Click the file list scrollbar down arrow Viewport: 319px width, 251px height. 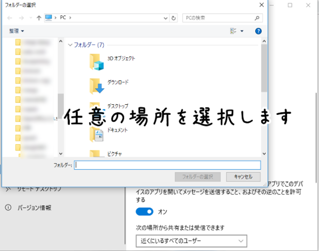point(264,154)
